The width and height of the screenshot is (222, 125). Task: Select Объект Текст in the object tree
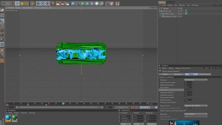(169, 14)
